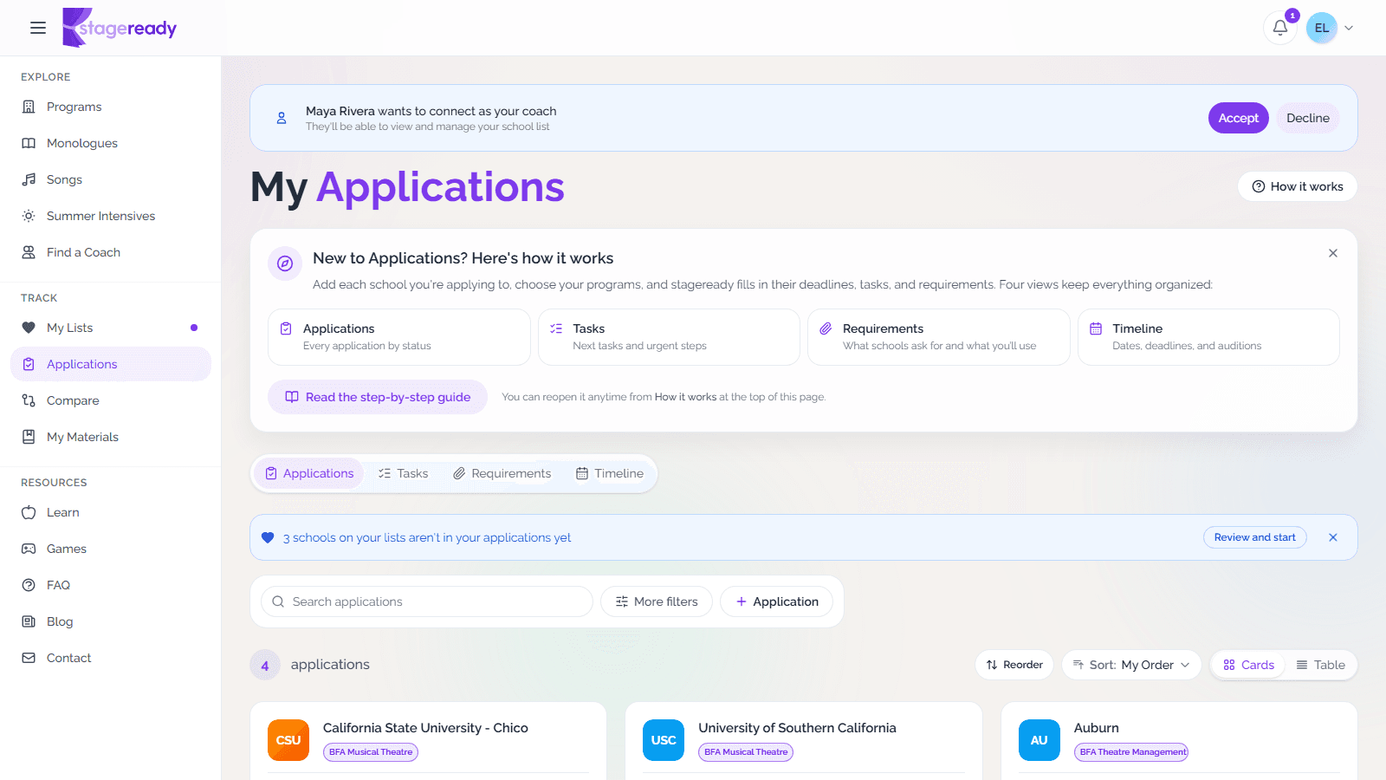Click the Blog newspaper icon
1386x780 pixels.
(29, 621)
